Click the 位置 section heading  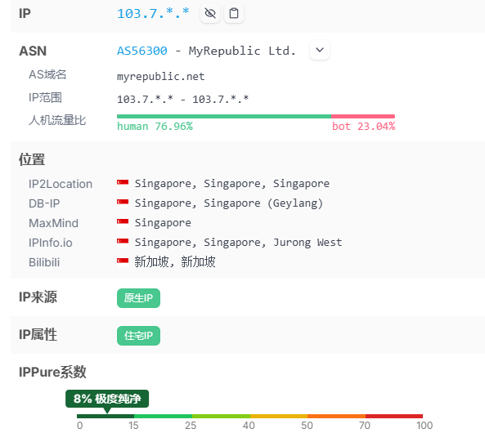(32, 159)
